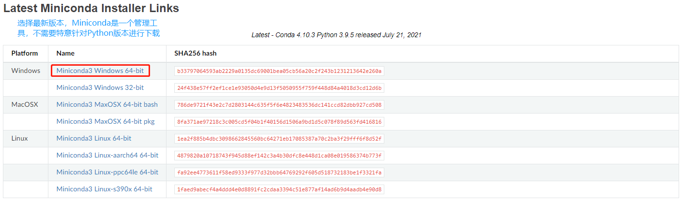Open Miniconda3 Linux-s390x 64-bit installer link

[105, 189]
